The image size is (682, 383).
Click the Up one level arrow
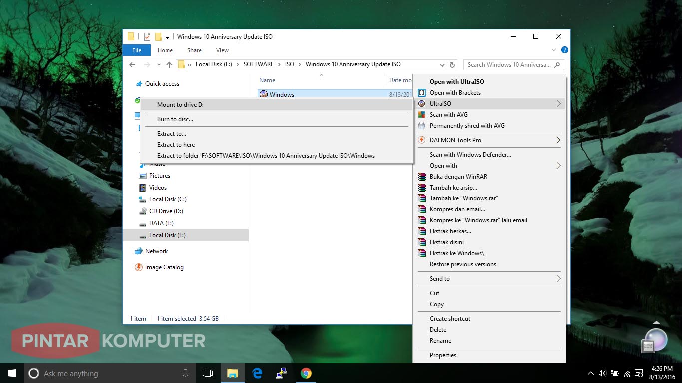(x=169, y=65)
